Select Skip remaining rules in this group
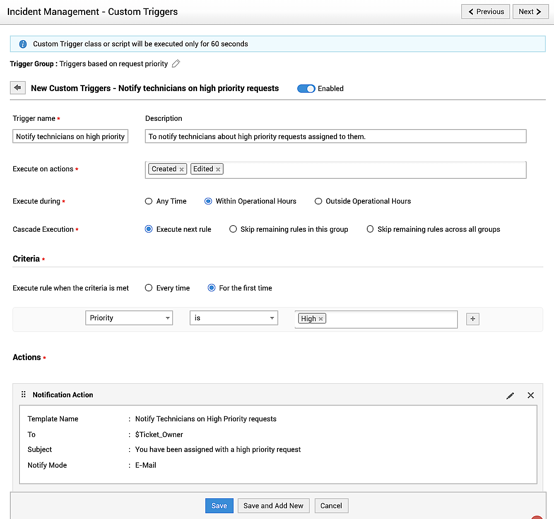Viewport: 554px width, 519px height. [233, 229]
